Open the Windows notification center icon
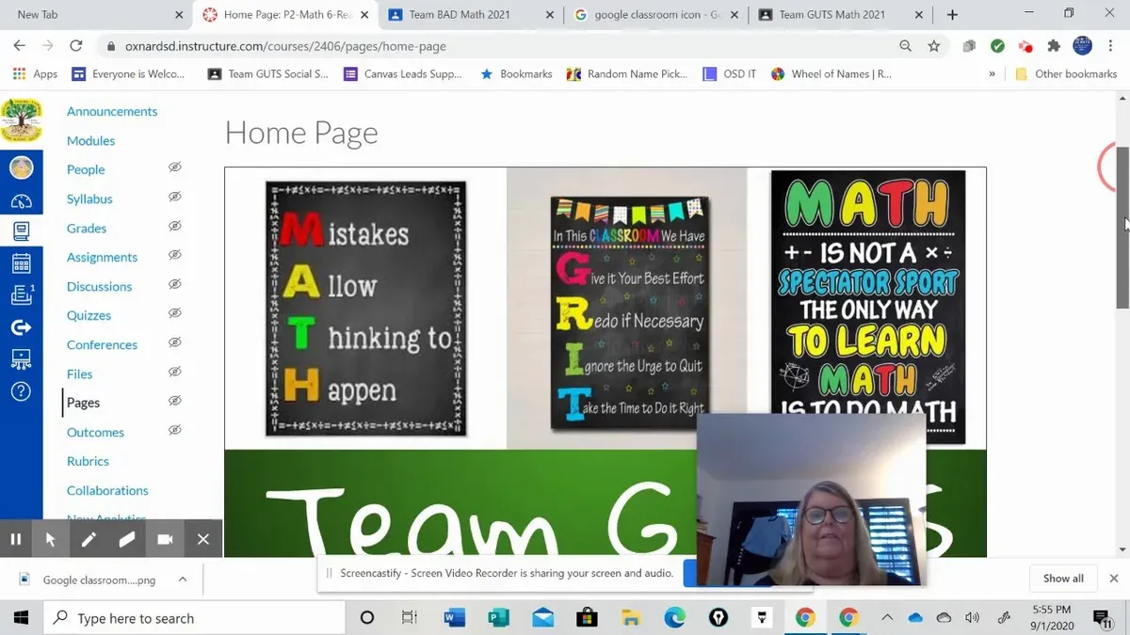Screen dimensions: 1130x635 click(1103, 618)
